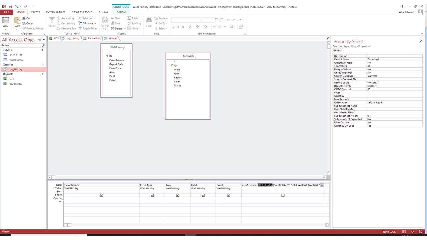Open the General tab in Property Sheet
Viewport: 427px width, 240px height.
click(x=338, y=51)
